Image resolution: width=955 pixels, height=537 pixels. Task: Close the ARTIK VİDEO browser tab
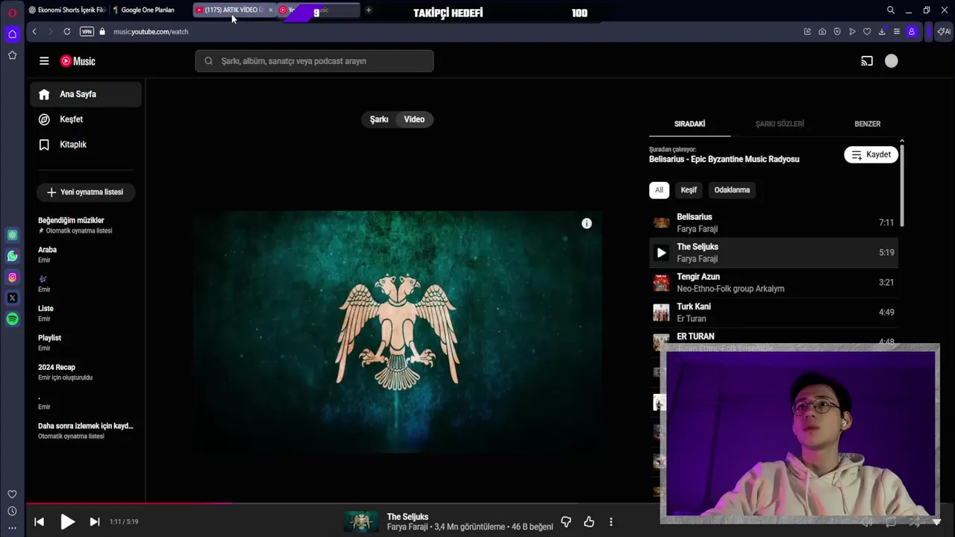point(270,10)
